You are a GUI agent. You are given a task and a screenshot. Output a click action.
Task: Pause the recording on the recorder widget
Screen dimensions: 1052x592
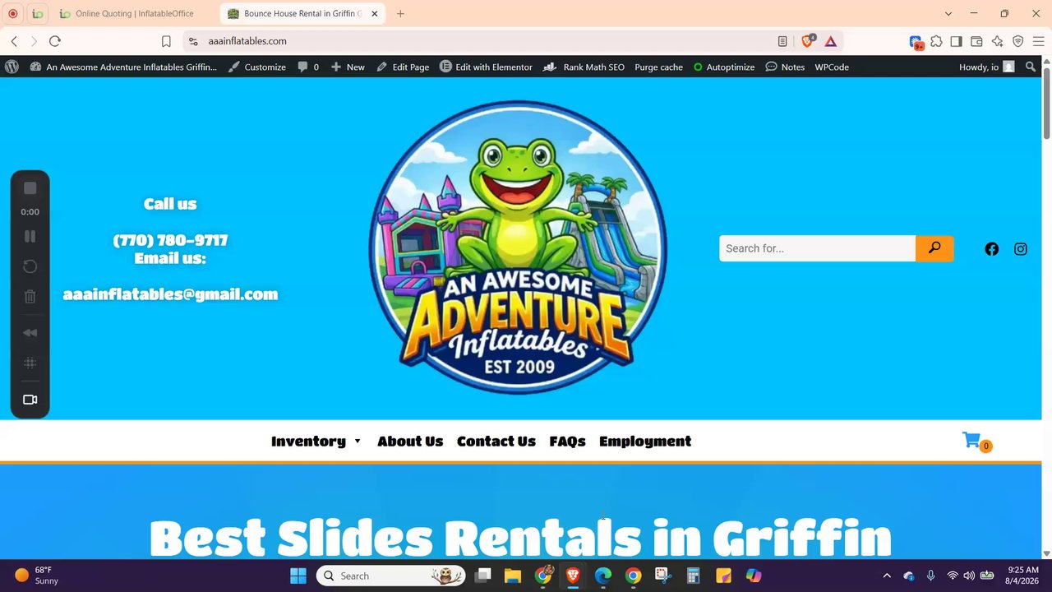click(x=30, y=236)
